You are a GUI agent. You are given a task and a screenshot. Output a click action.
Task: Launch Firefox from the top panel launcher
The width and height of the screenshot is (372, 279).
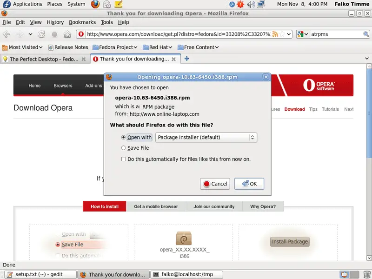pos(95,4)
